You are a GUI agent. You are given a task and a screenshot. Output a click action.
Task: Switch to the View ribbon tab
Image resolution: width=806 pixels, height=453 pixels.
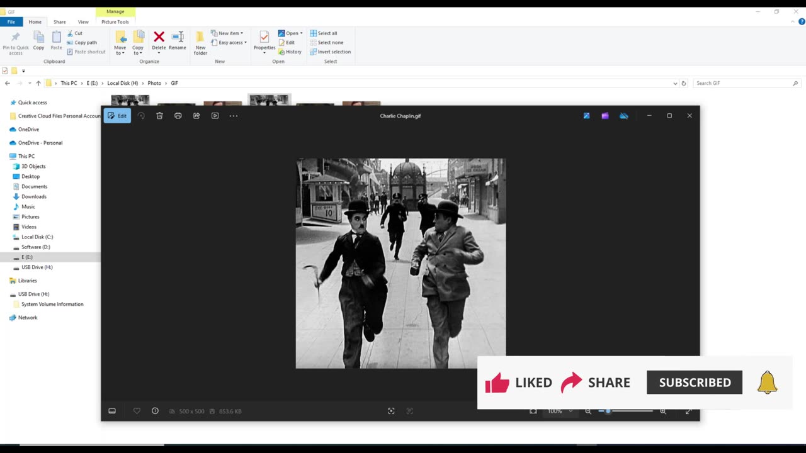pyautogui.click(x=83, y=22)
